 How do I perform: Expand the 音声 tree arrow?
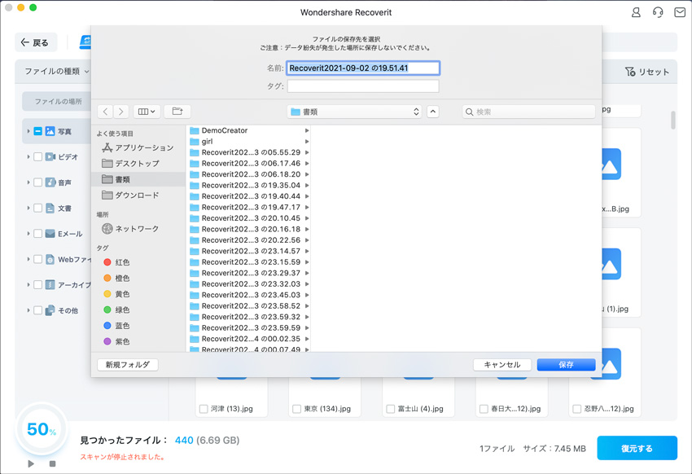28,182
